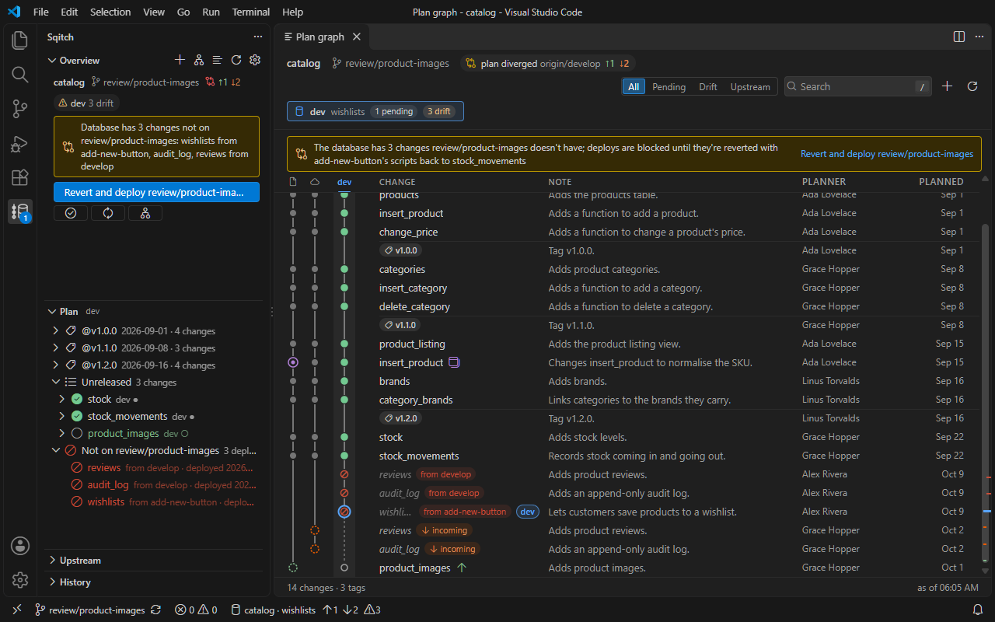Expand the @v1.0.0 tag in the Plan tree

coord(55,331)
